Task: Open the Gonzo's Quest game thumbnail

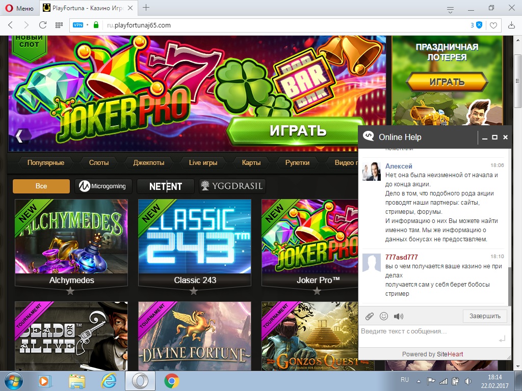Action: 309,336
